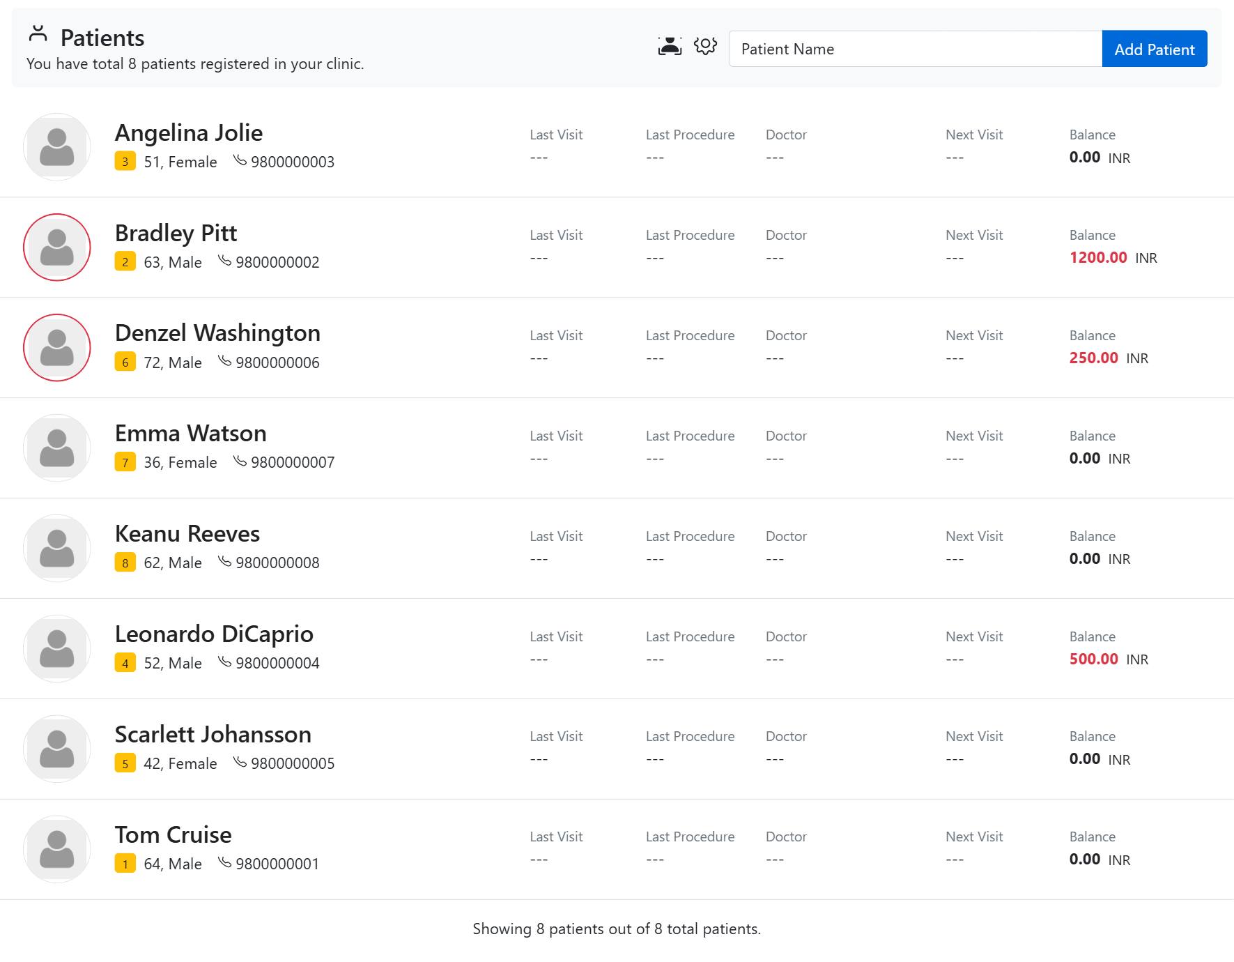Open Angelina Jolie's avatar thumbnail

click(x=57, y=147)
